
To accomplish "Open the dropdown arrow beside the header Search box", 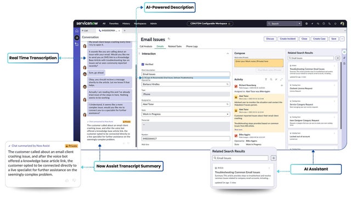I will pyautogui.click(x=299, y=24).
